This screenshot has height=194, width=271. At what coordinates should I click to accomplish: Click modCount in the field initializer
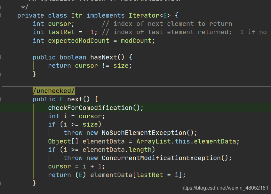click(136, 41)
